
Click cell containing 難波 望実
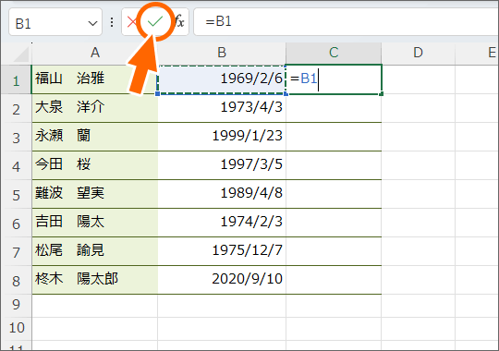click(95, 194)
